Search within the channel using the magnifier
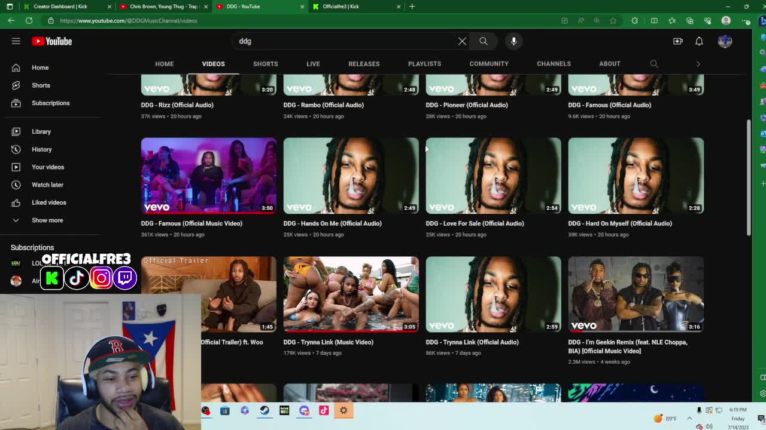766x430 pixels. [654, 64]
